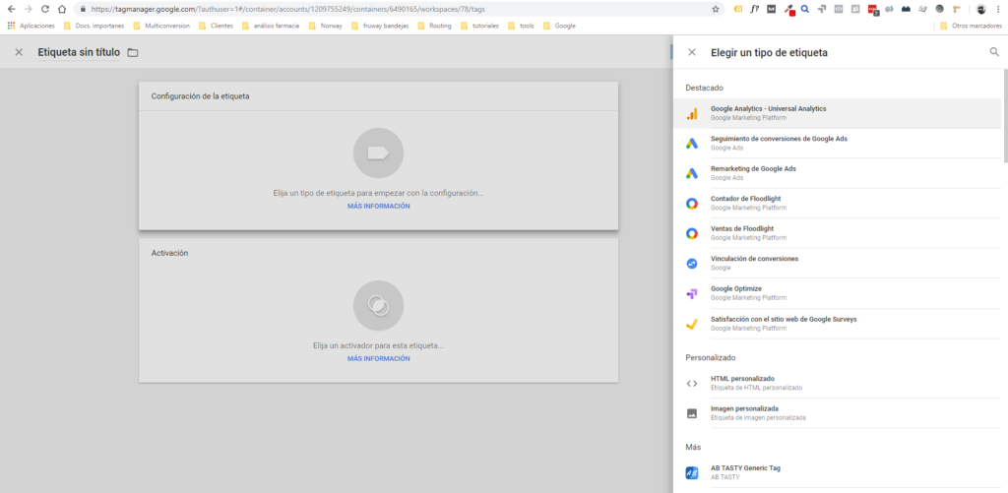Close the Elegir un tipo de etiqueta panel
Screen dimensions: 1008x493
click(692, 53)
